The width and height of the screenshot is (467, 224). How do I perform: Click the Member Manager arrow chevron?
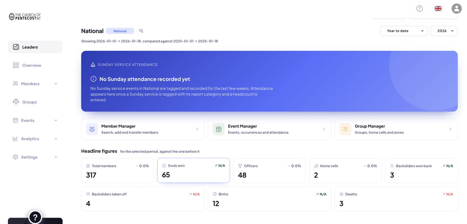point(197,129)
